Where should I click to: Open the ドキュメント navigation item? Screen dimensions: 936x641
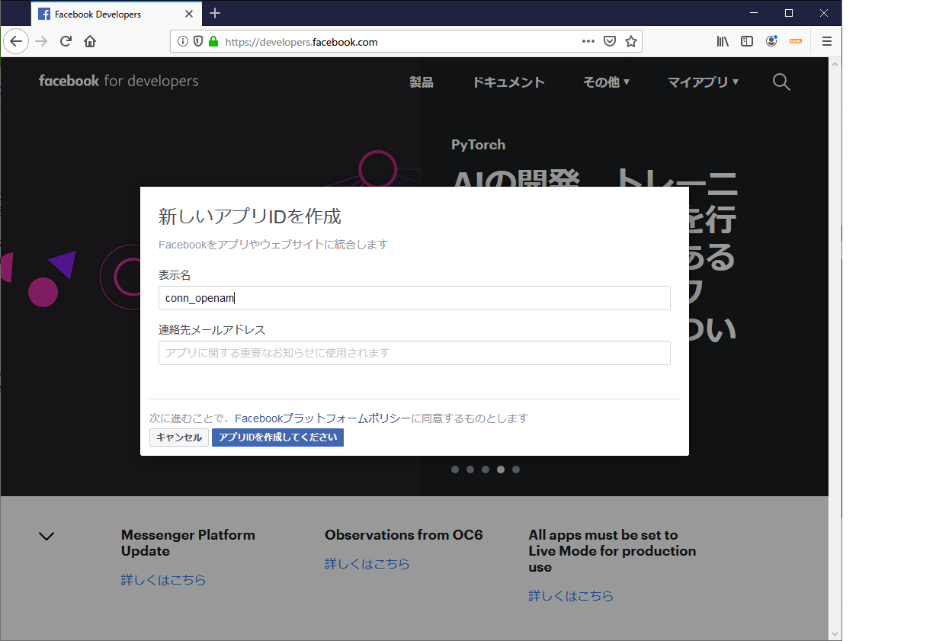click(508, 82)
